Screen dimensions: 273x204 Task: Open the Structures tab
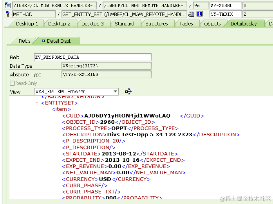pyautogui.click(x=157, y=23)
